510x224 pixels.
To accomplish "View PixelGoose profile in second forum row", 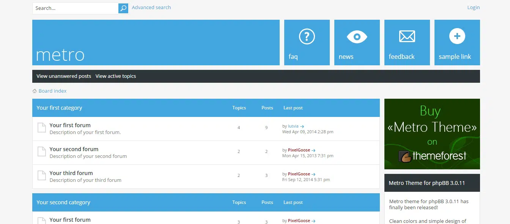I will (x=299, y=150).
